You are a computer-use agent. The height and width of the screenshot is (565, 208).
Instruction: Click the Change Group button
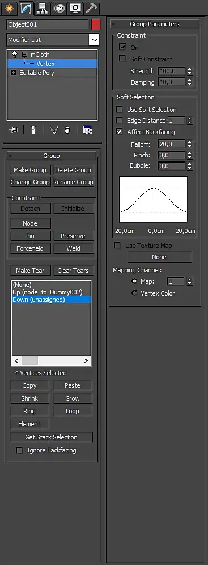[x=30, y=182]
